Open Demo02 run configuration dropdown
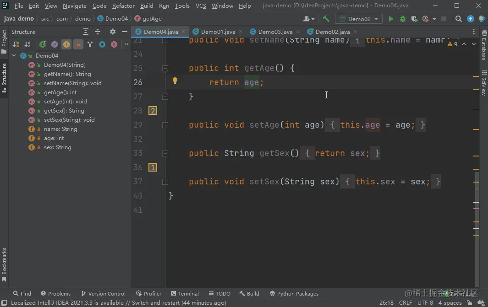 tap(358, 19)
